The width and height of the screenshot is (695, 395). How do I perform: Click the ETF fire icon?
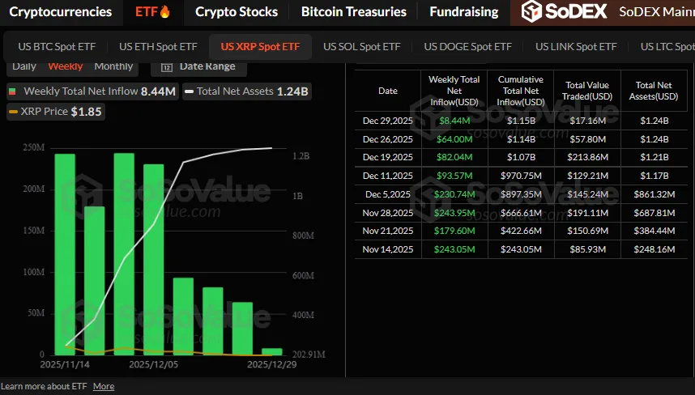(x=165, y=11)
